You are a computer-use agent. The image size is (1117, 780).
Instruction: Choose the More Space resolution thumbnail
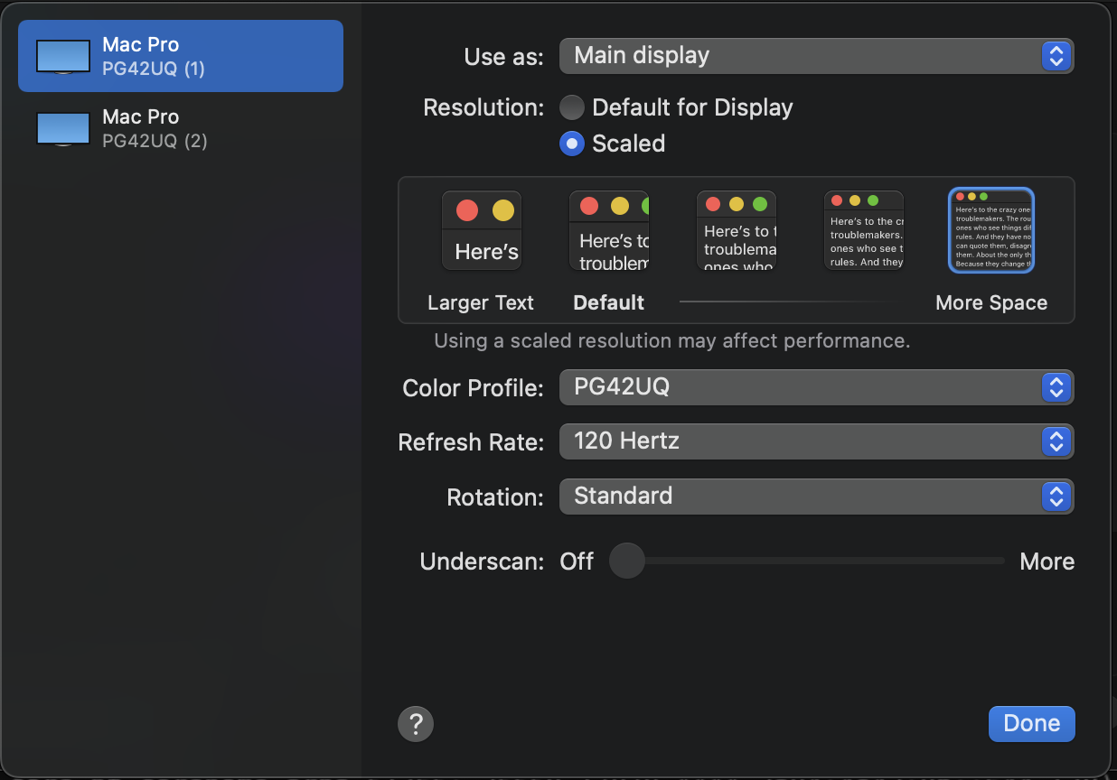tap(991, 230)
